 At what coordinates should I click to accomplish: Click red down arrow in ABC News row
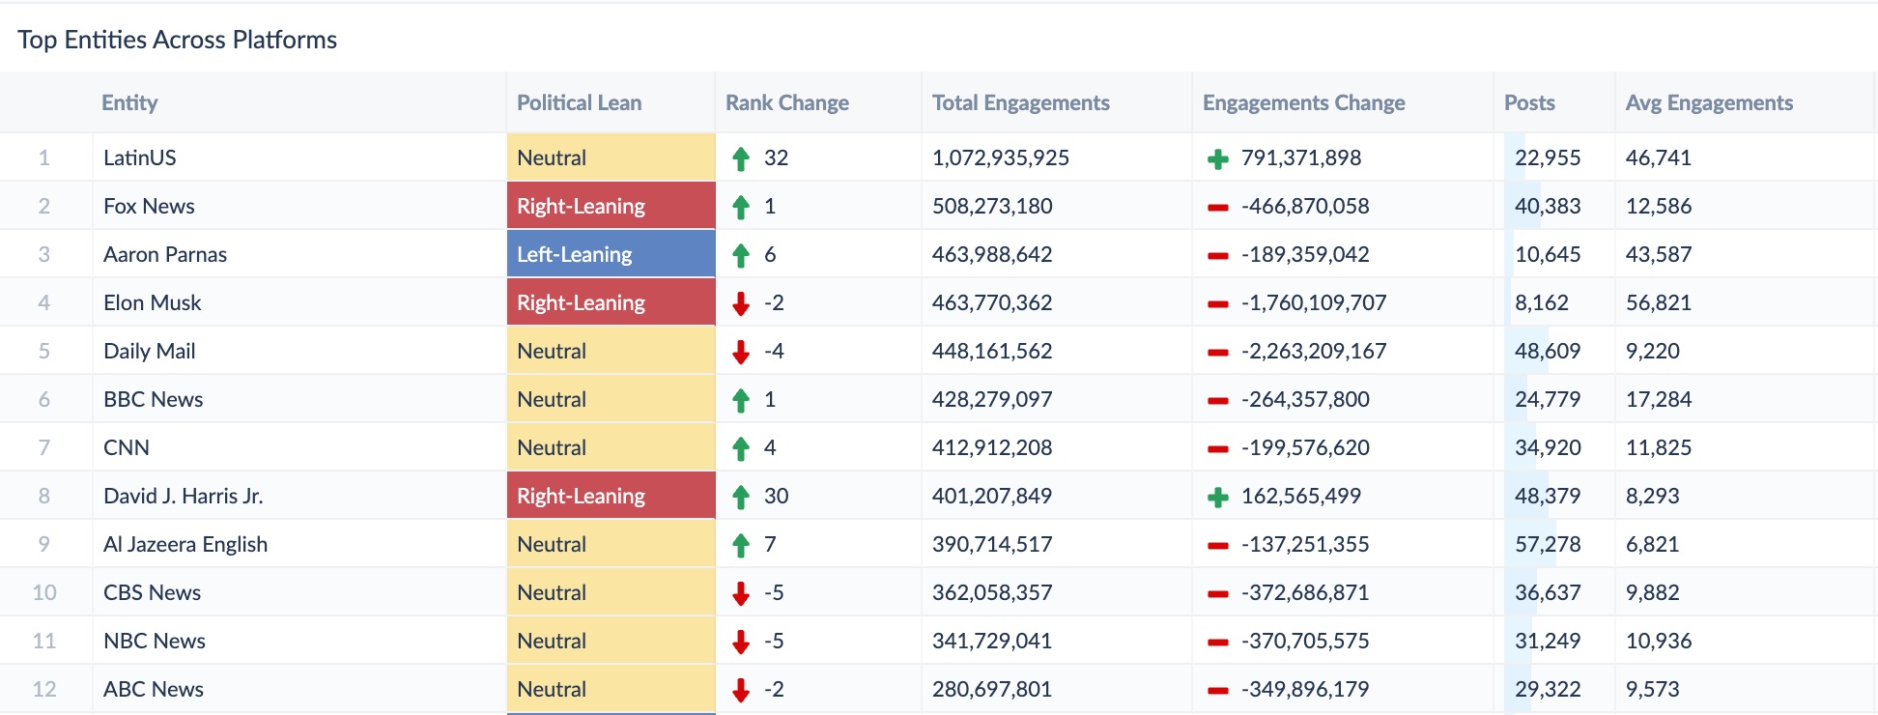click(x=741, y=690)
